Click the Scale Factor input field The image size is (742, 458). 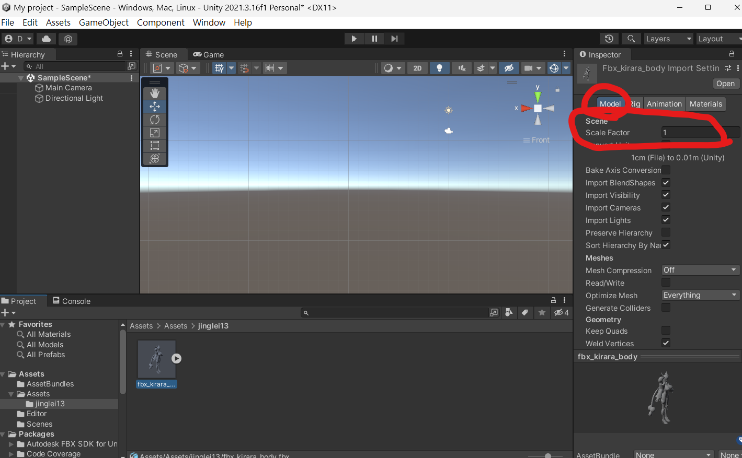point(700,133)
